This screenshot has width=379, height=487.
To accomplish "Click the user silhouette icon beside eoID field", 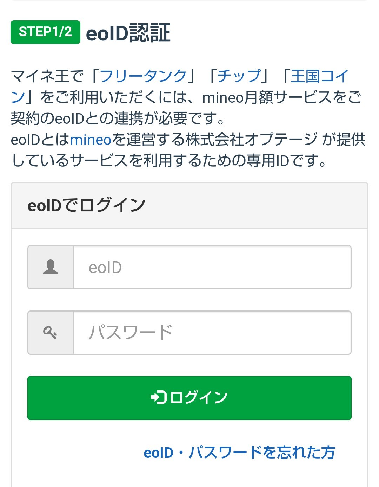I will pos(51,267).
